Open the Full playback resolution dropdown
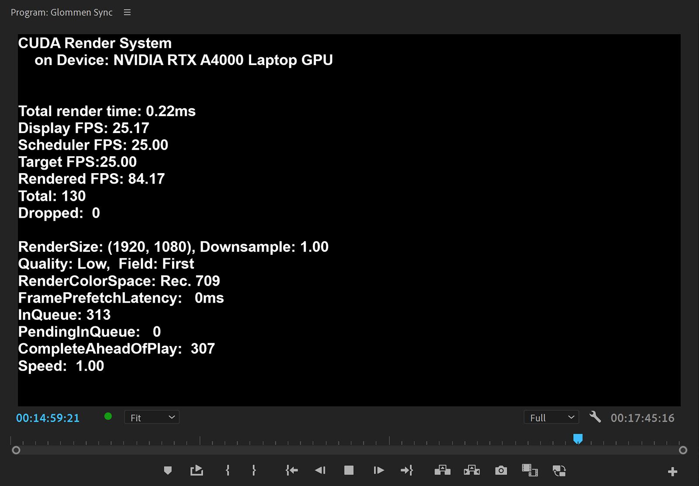Image resolution: width=699 pixels, height=486 pixels. (x=551, y=418)
